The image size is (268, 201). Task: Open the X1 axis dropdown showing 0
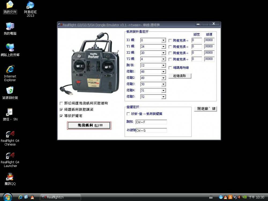(x=163, y=40)
